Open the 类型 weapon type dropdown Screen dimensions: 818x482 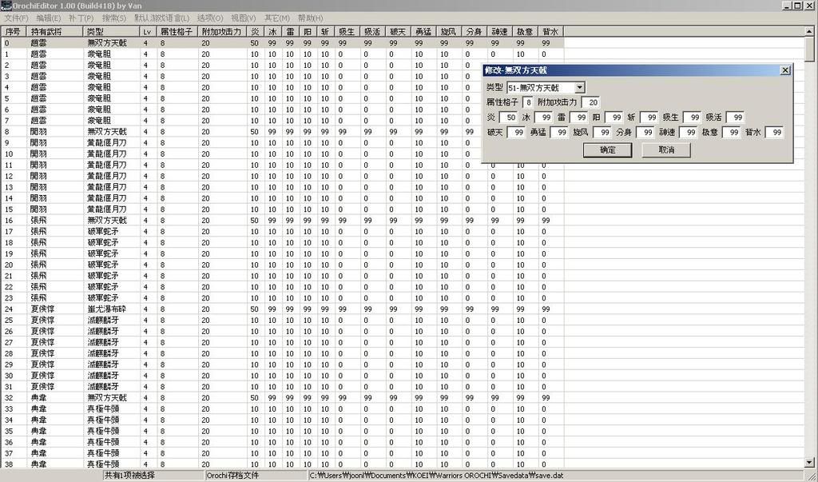pyautogui.click(x=580, y=87)
